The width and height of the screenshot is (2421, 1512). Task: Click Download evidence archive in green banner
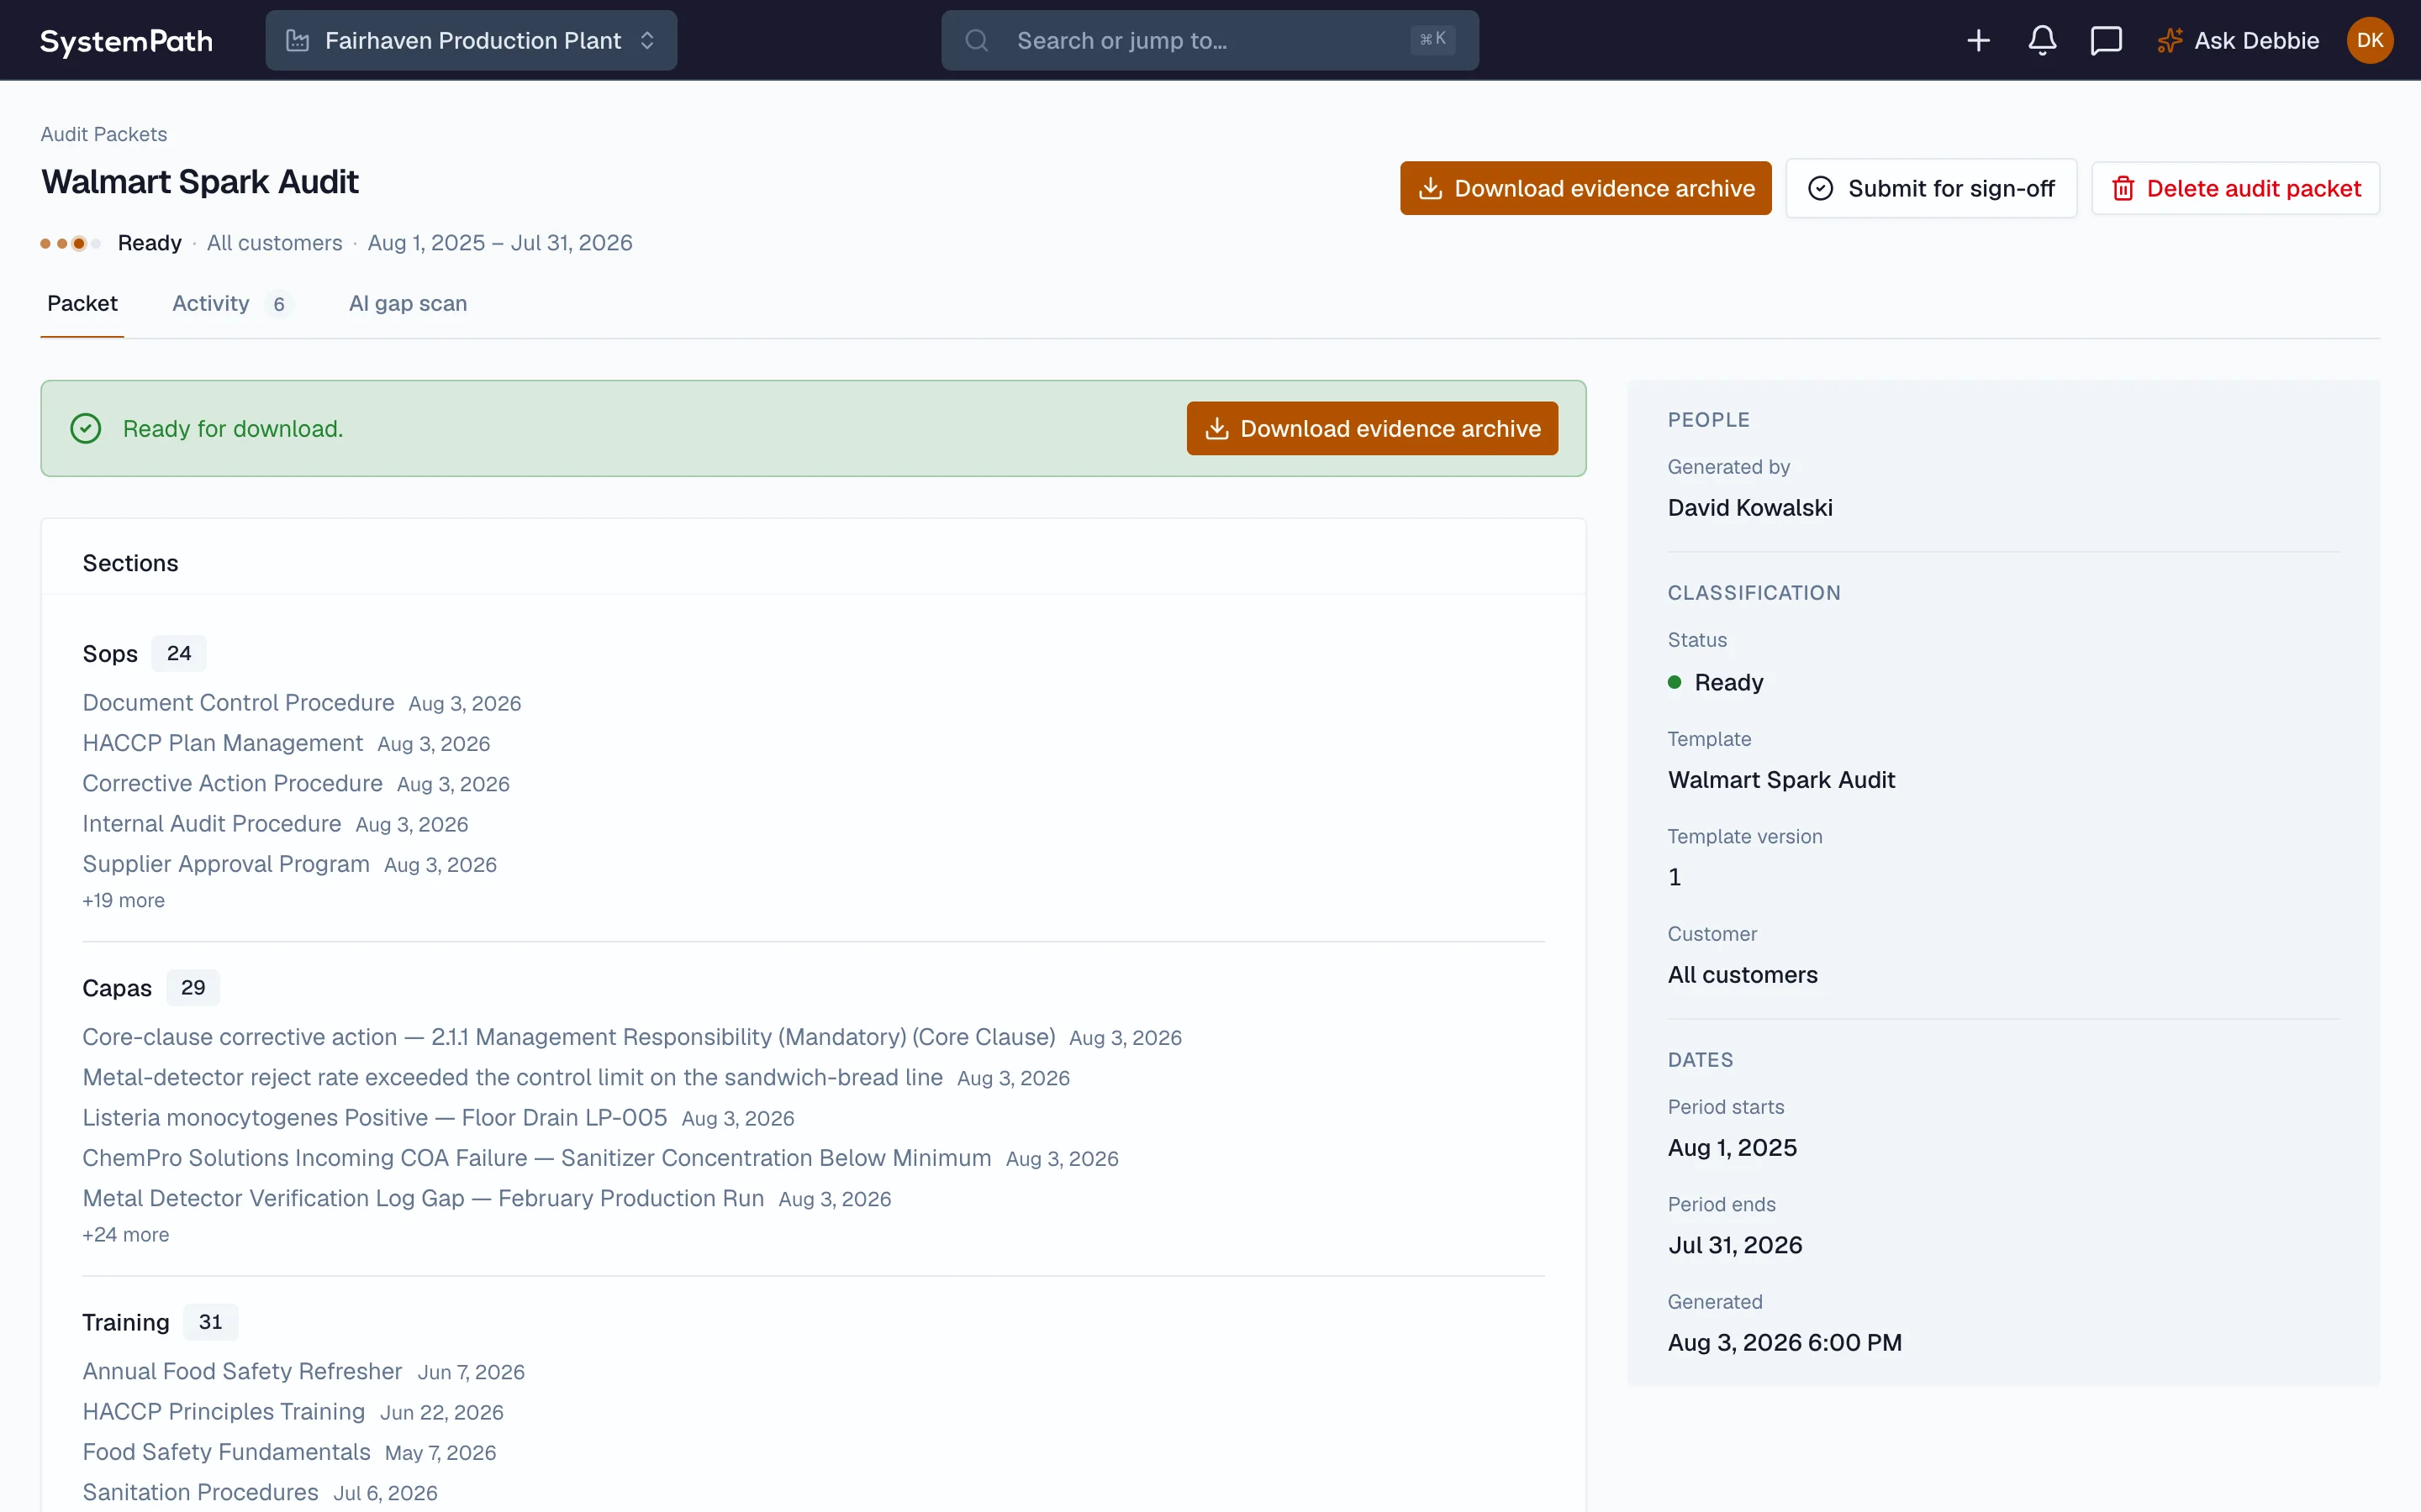(x=1372, y=428)
